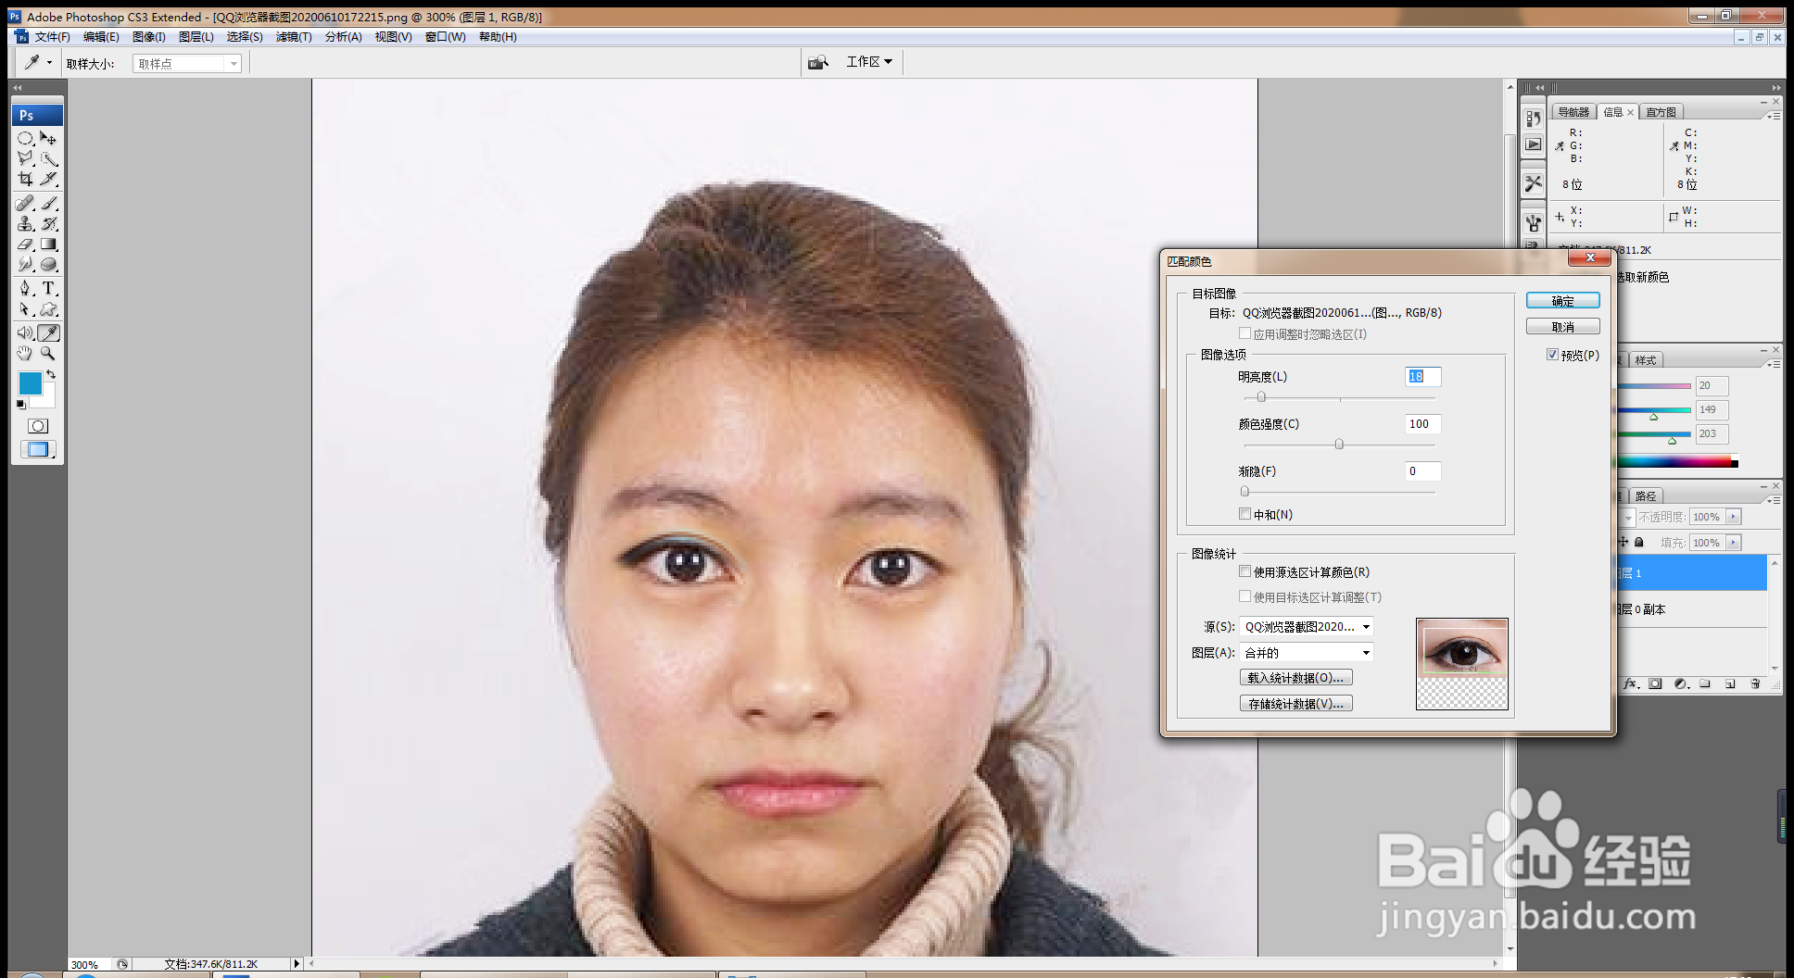The image size is (1794, 978).
Task: Change the screen mode button
Action: click(x=38, y=449)
